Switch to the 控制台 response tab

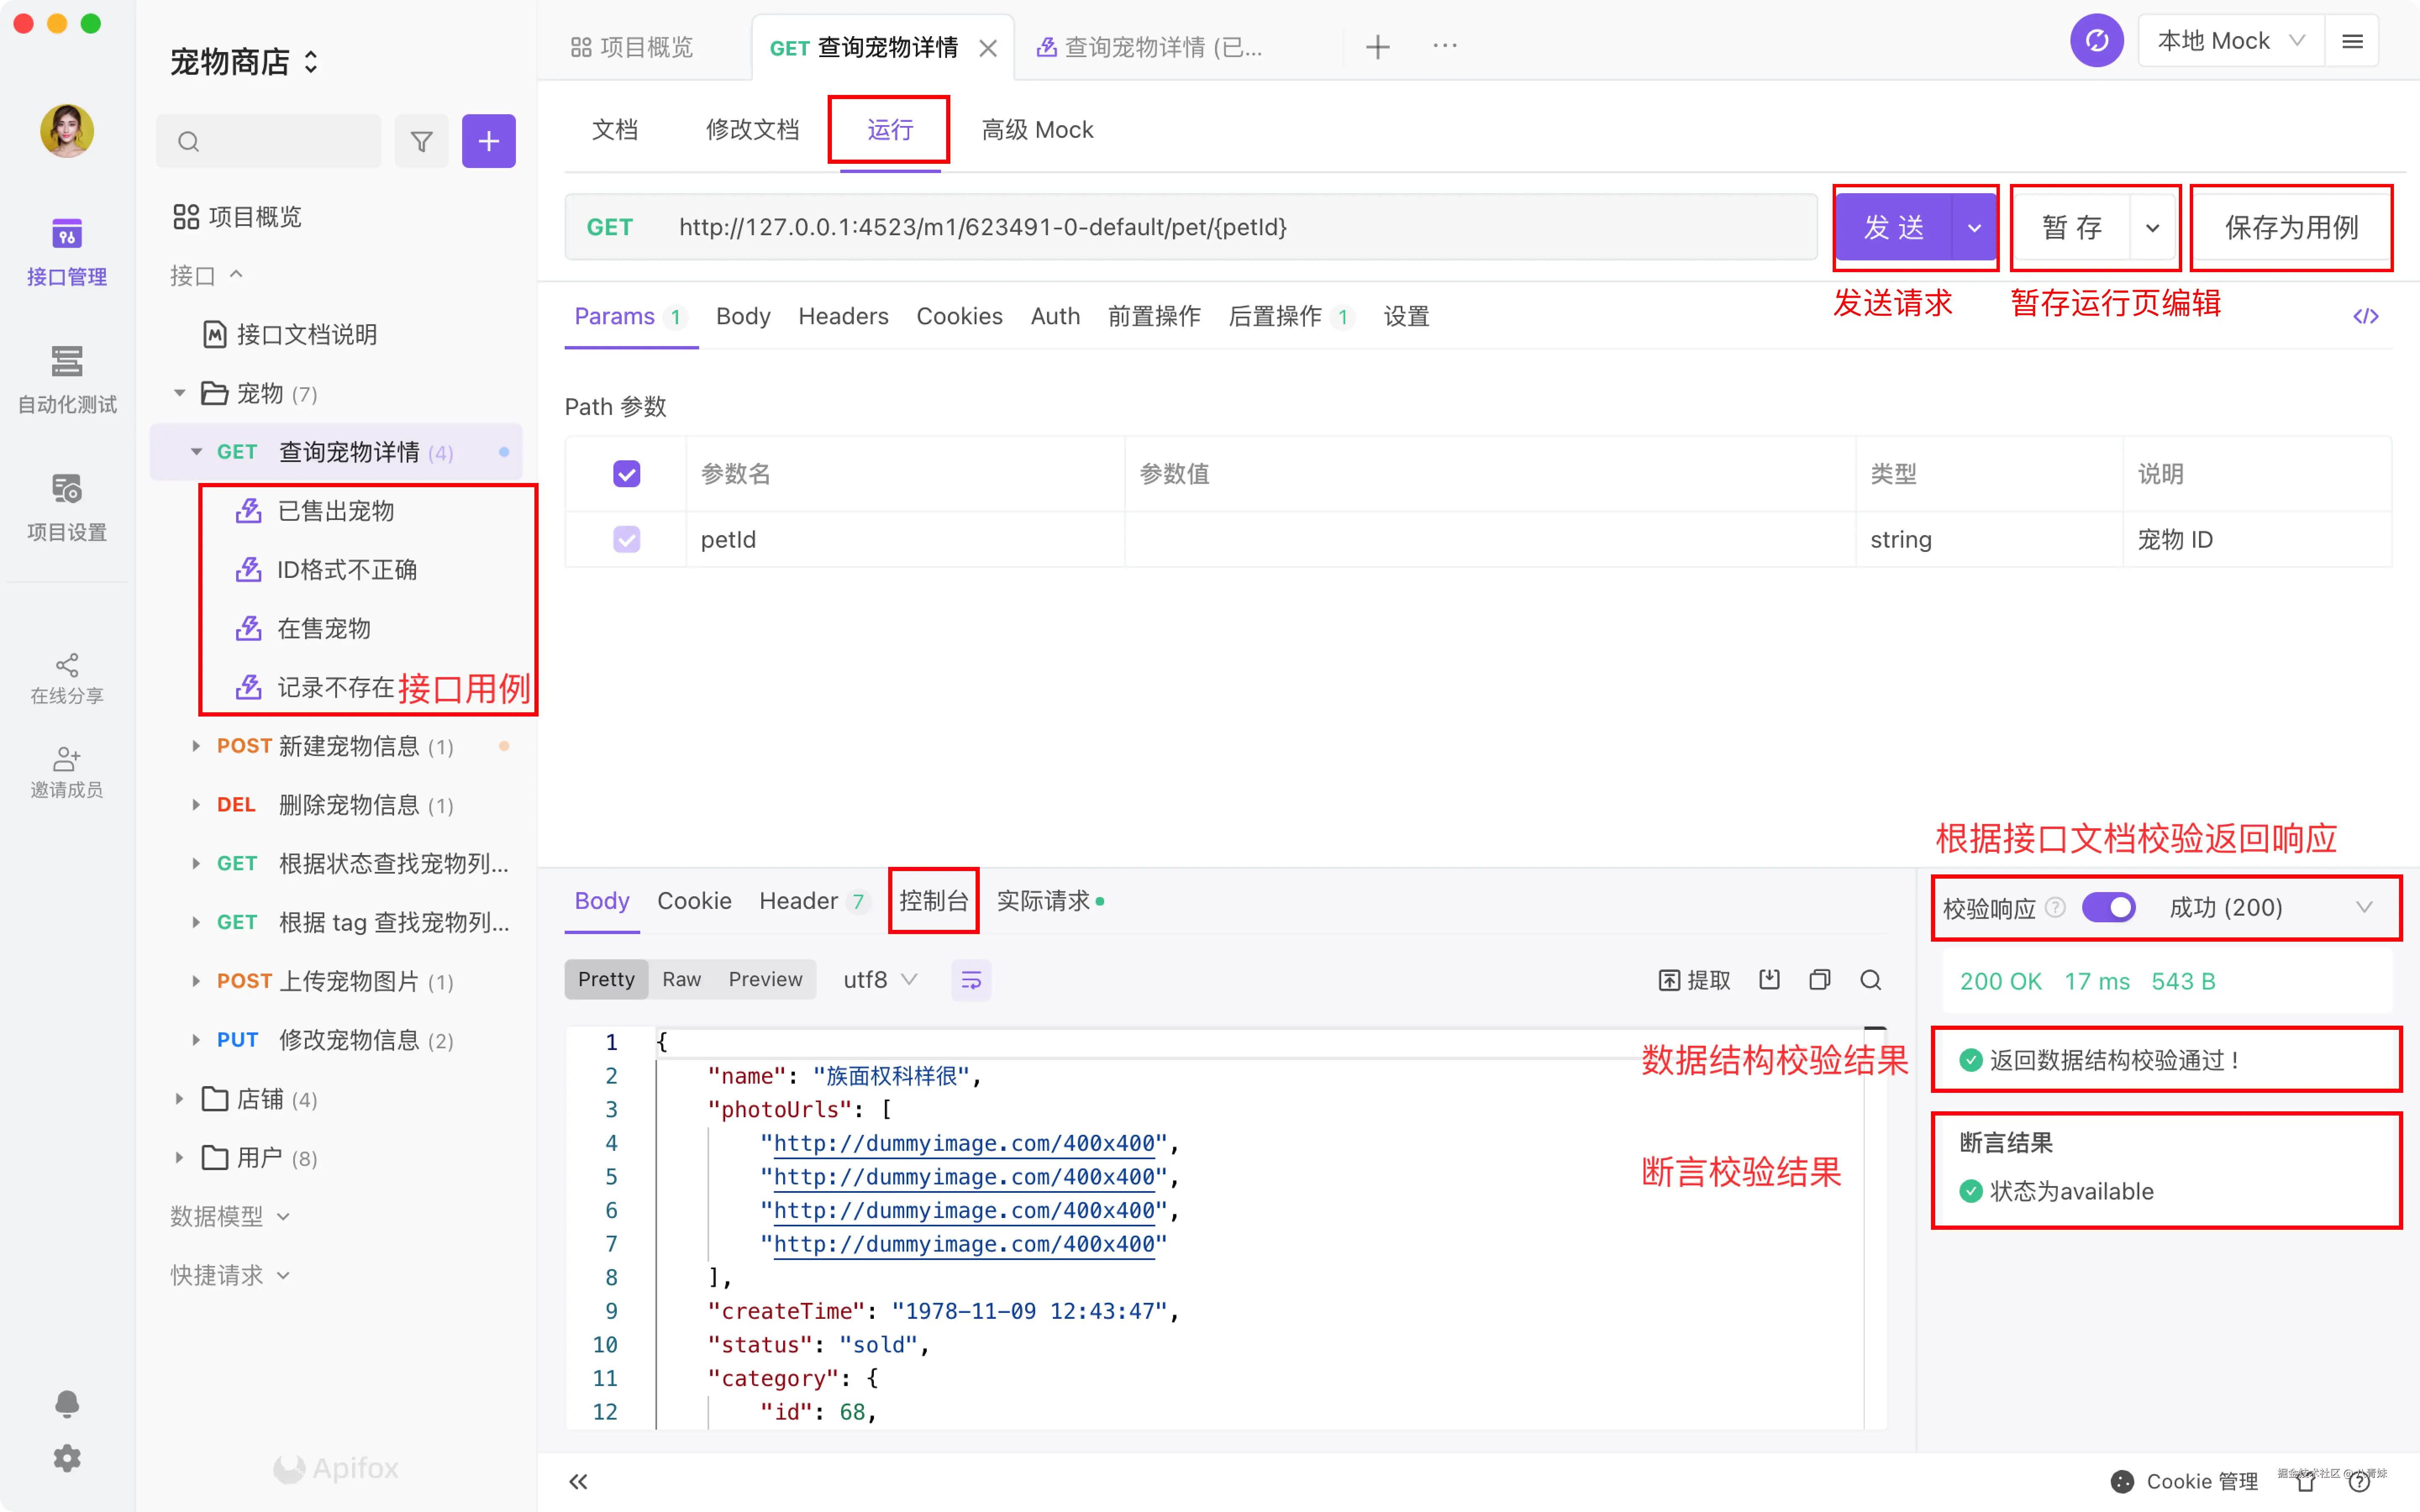tap(933, 901)
